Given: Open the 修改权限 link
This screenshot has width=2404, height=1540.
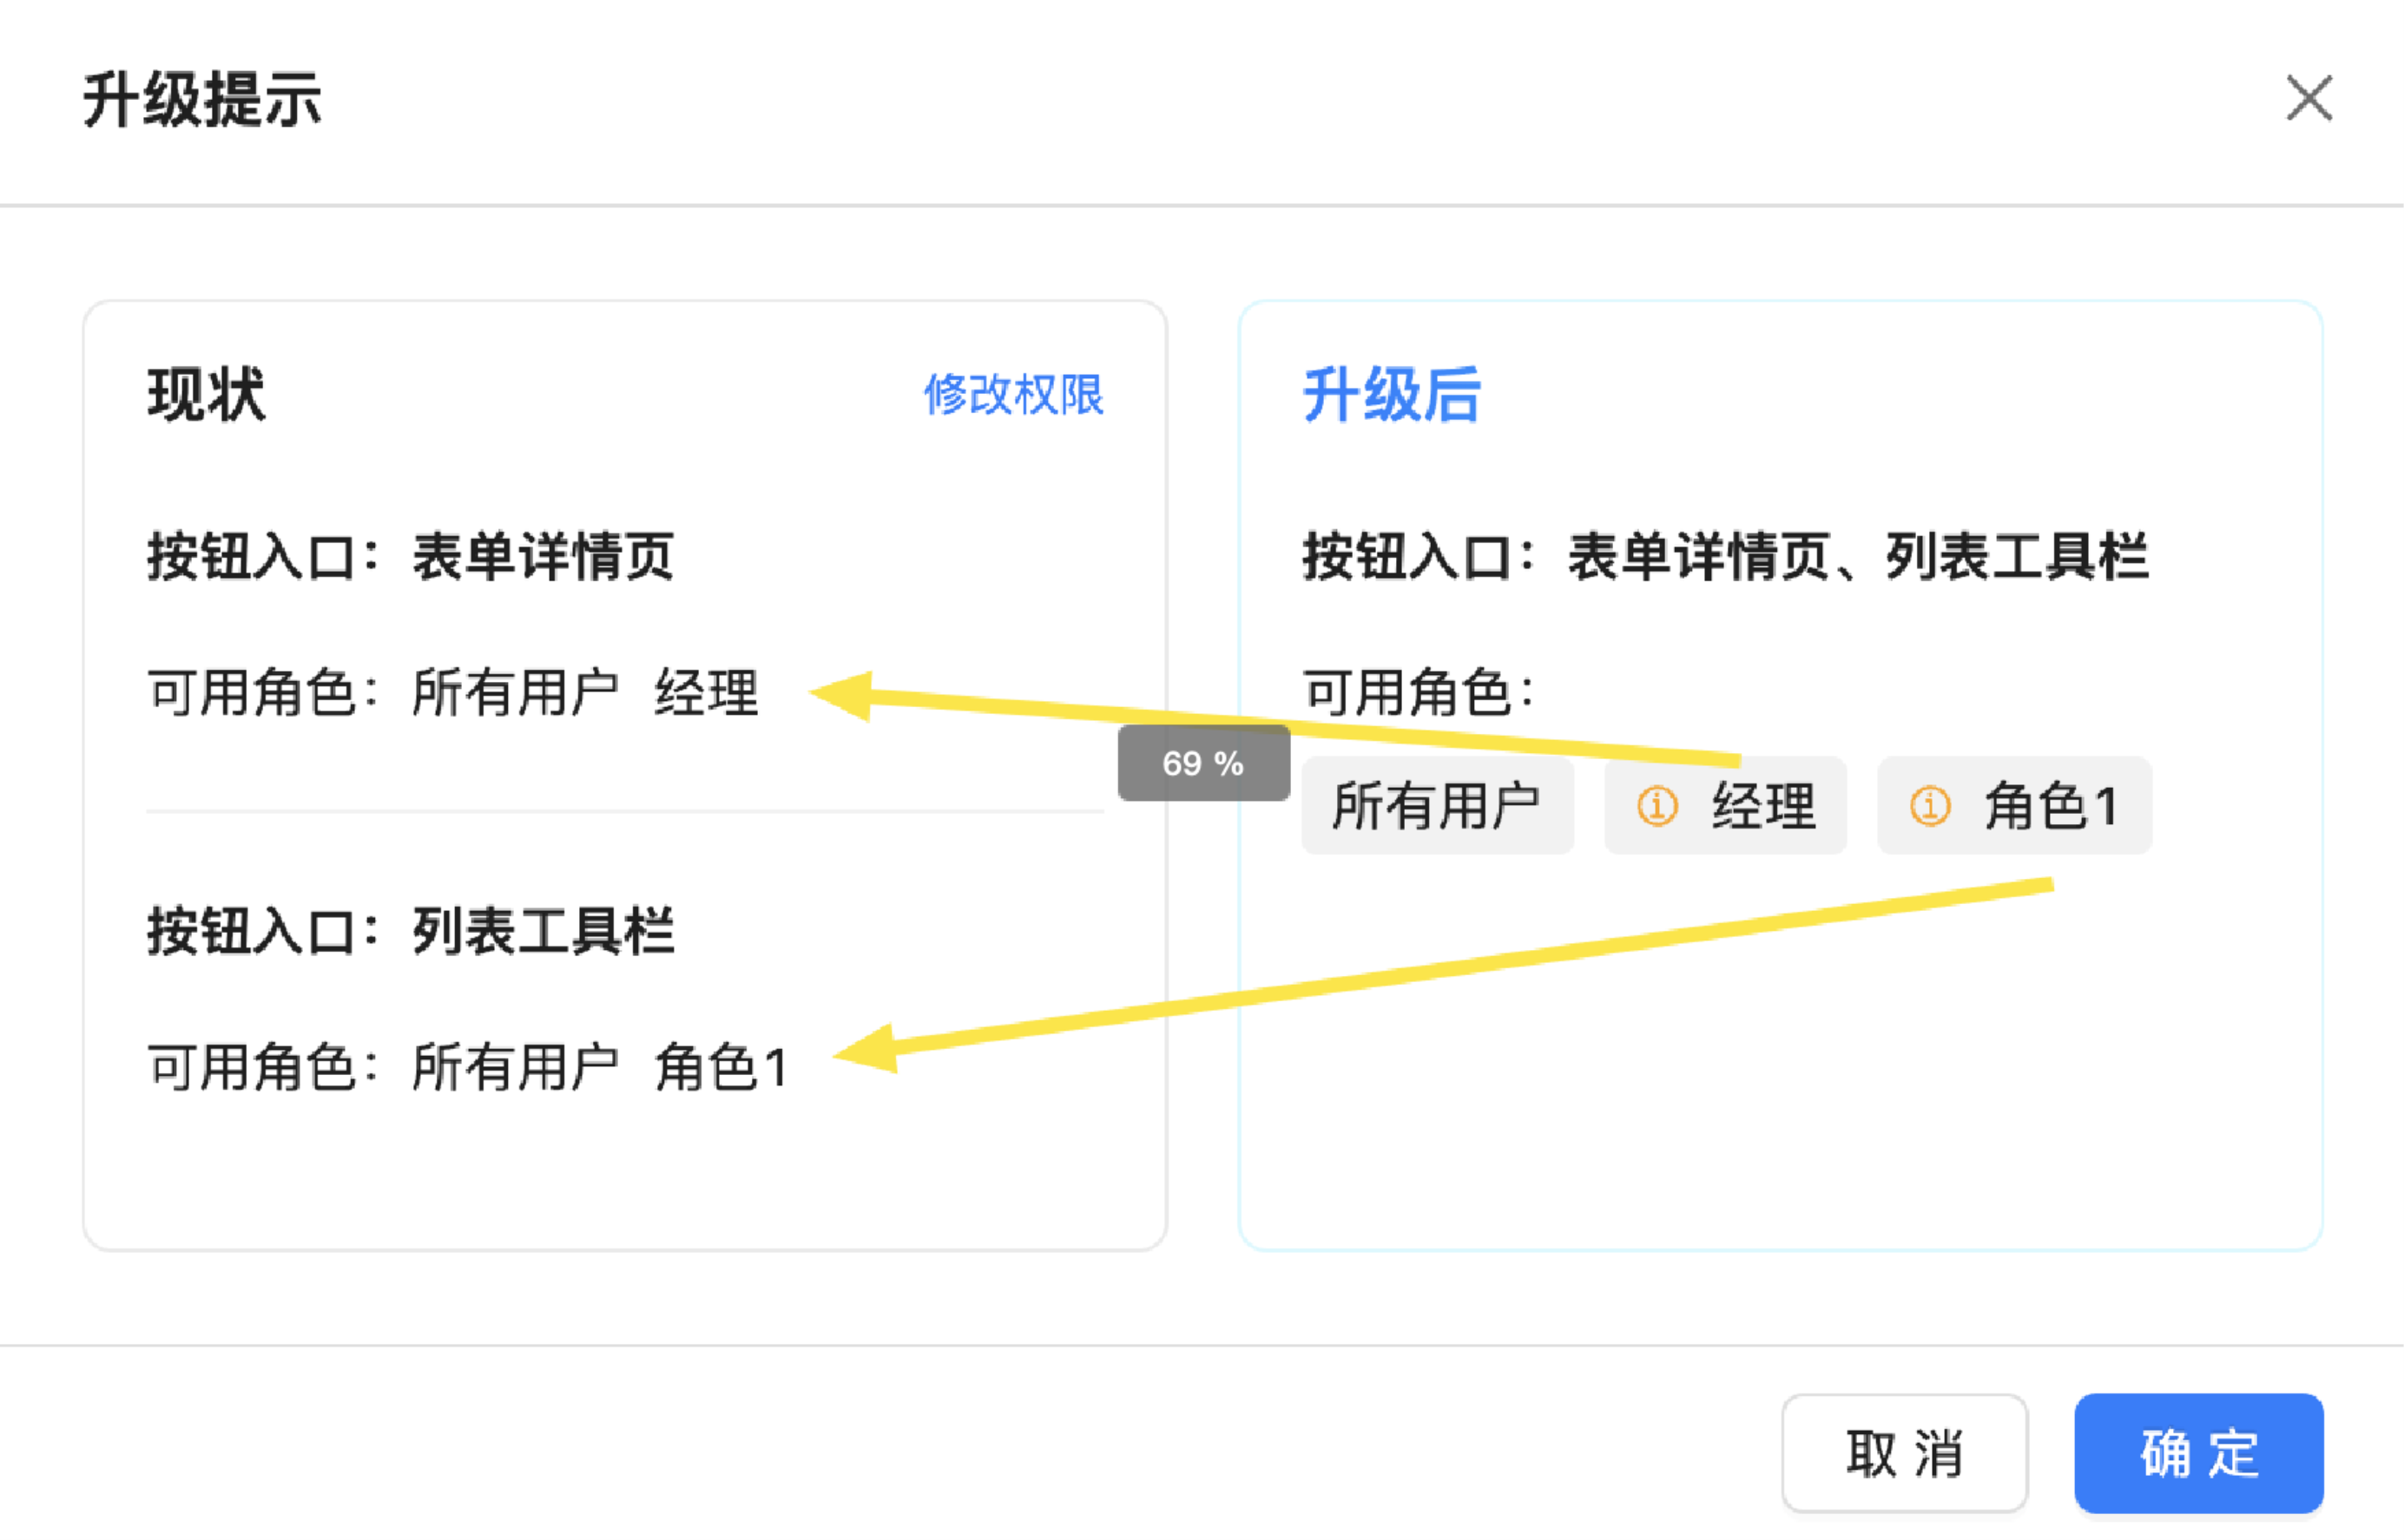Looking at the screenshot, I should tap(1012, 394).
